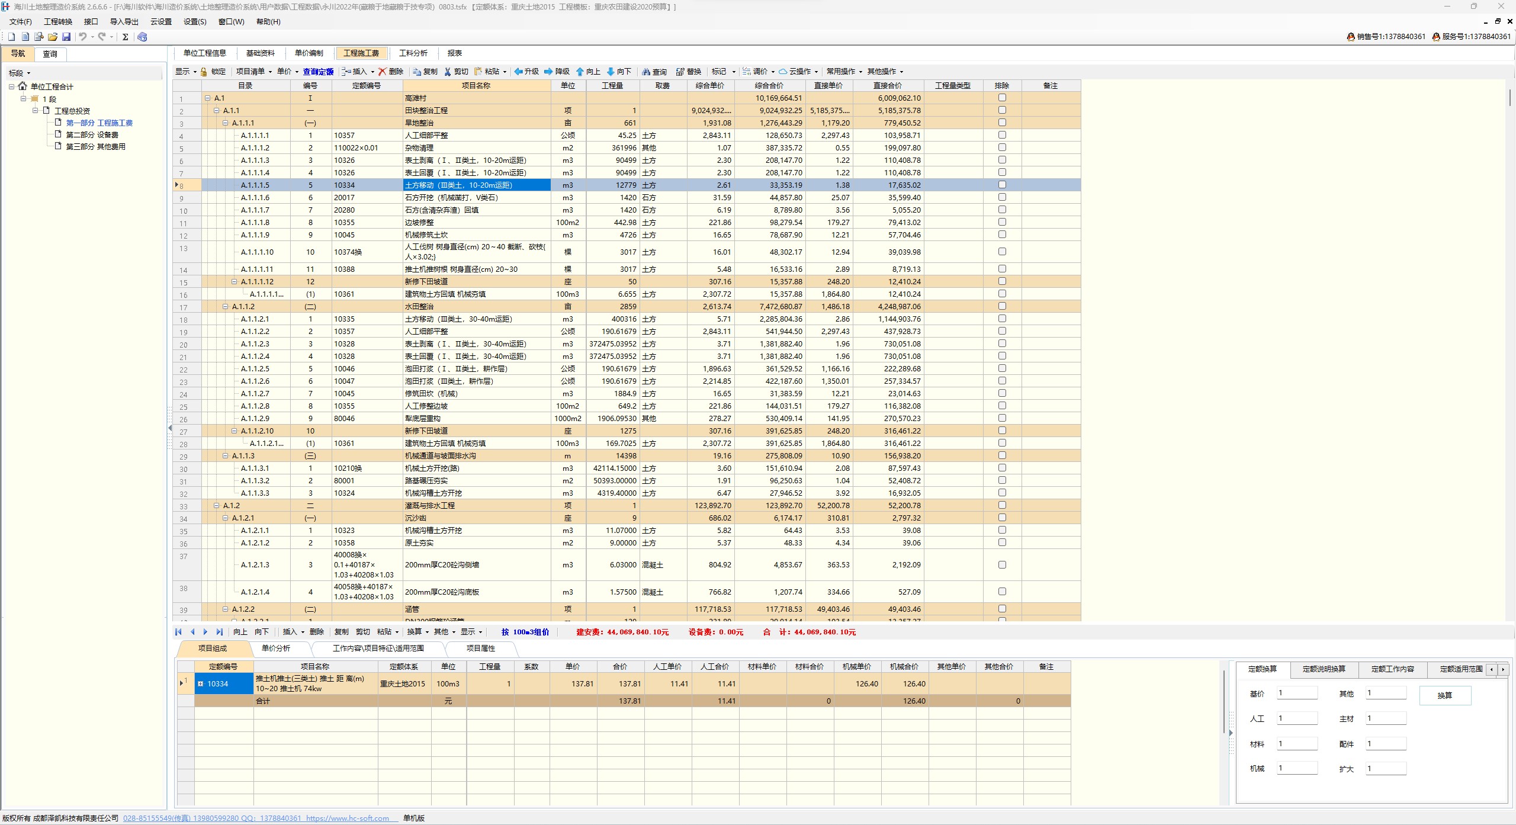The width and height of the screenshot is (1516, 825).
Task: Tick the 排除 checkbox for selected 土方移动 row 8
Action: tap(1002, 185)
